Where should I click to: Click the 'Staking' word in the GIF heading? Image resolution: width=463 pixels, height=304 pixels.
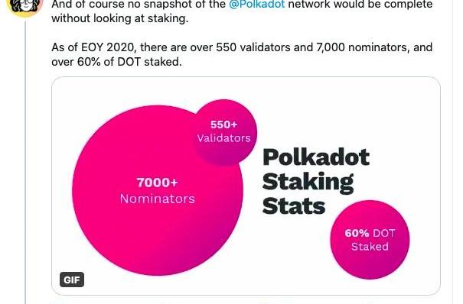(x=308, y=183)
